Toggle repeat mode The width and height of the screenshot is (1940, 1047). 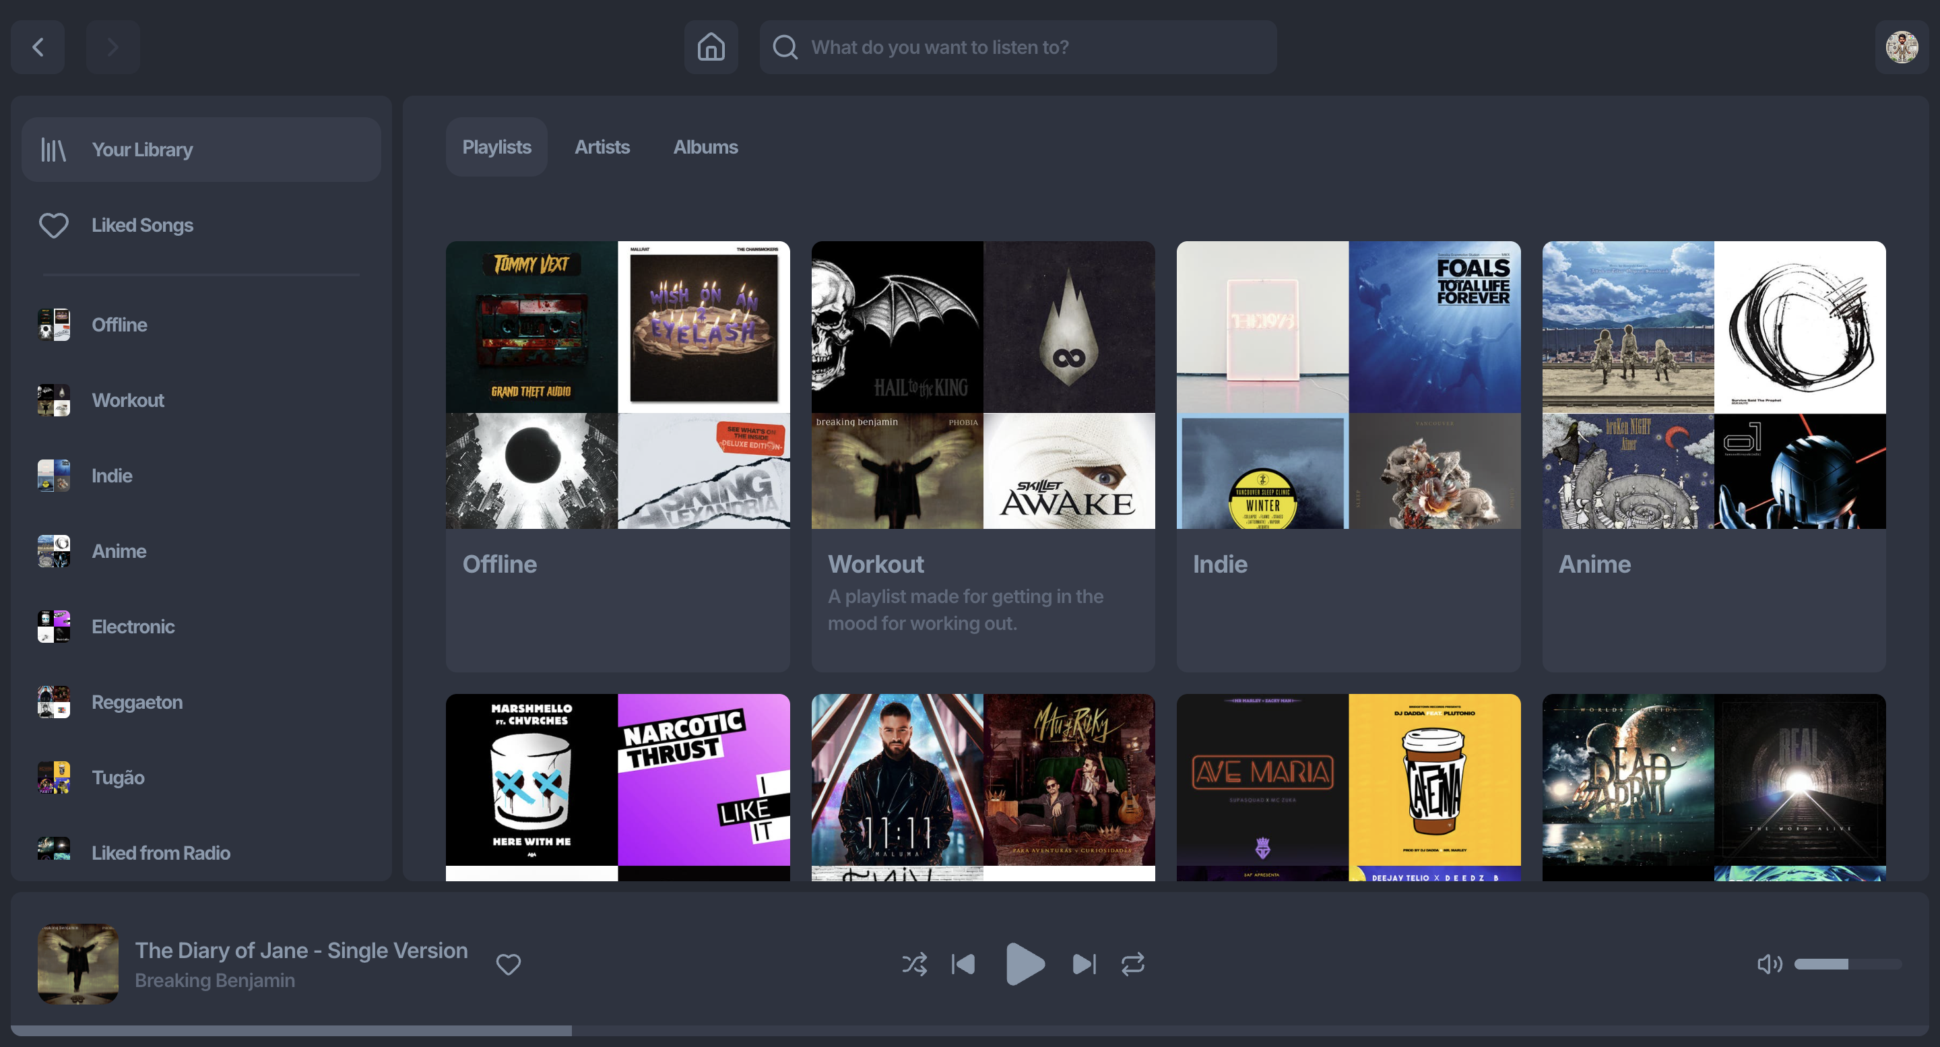click(x=1132, y=964)
